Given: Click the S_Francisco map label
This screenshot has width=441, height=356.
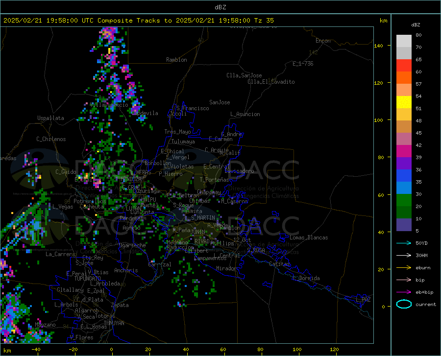Looking at the screenshot, I should 193,108.
